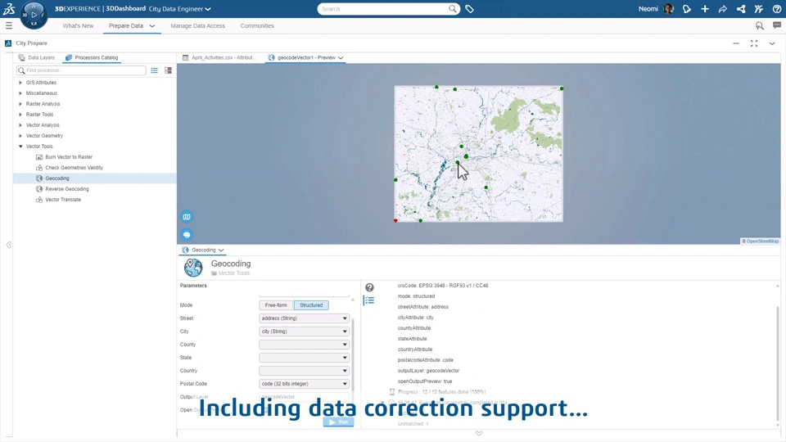Image resolution: width=786 pixels, height=442 pixels.
Task: Switch to the Processors Catalog tab
Action: [92, 57]
